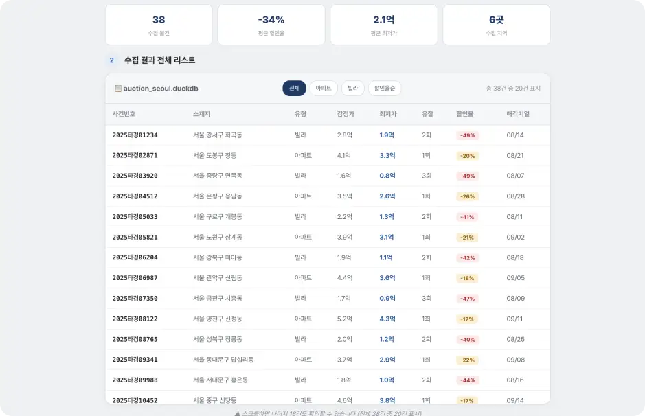
Task: Click the address 서울 강북구 미아동
Action: click(x=218, y=257)
